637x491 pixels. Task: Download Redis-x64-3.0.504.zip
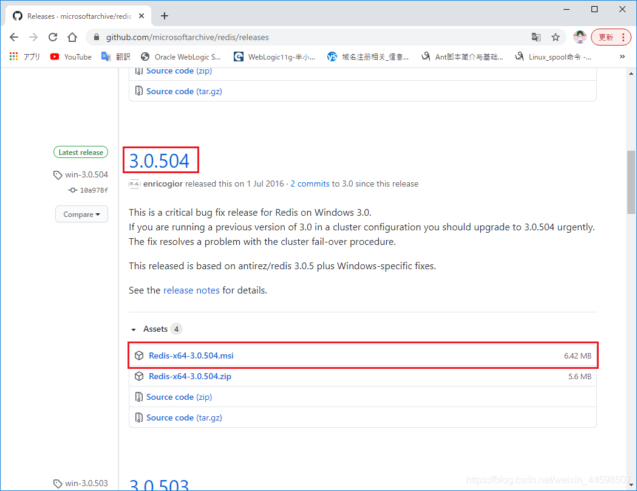[x=190, y=376]
